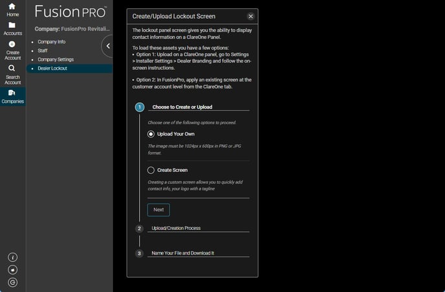Click the FusionPRO logo
The height and width of the screenshot is (292, 445).
point(71,12)
